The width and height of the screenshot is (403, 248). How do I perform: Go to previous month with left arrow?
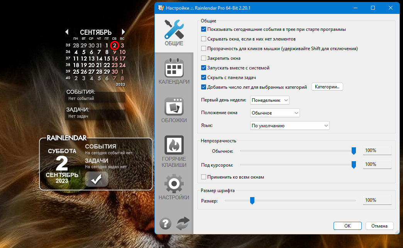coord(67,32)
